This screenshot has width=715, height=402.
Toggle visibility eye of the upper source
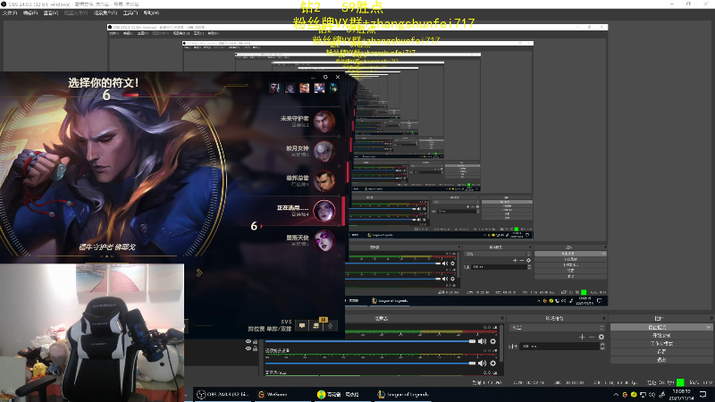point(248,341)
